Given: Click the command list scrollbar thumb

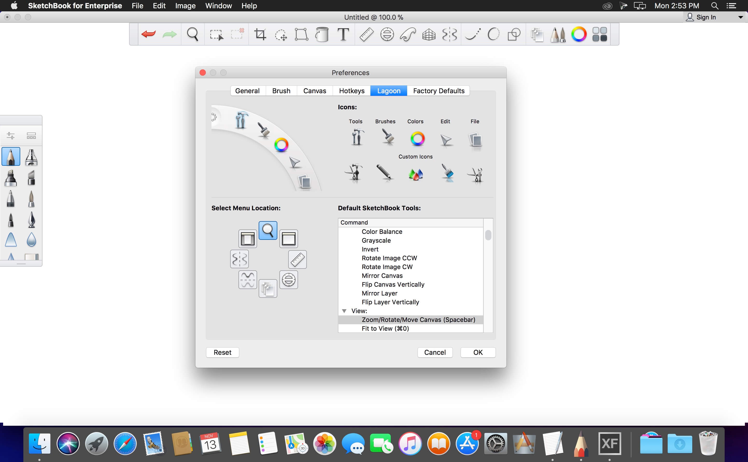Looking at the screenshot, I should point(488,235).
